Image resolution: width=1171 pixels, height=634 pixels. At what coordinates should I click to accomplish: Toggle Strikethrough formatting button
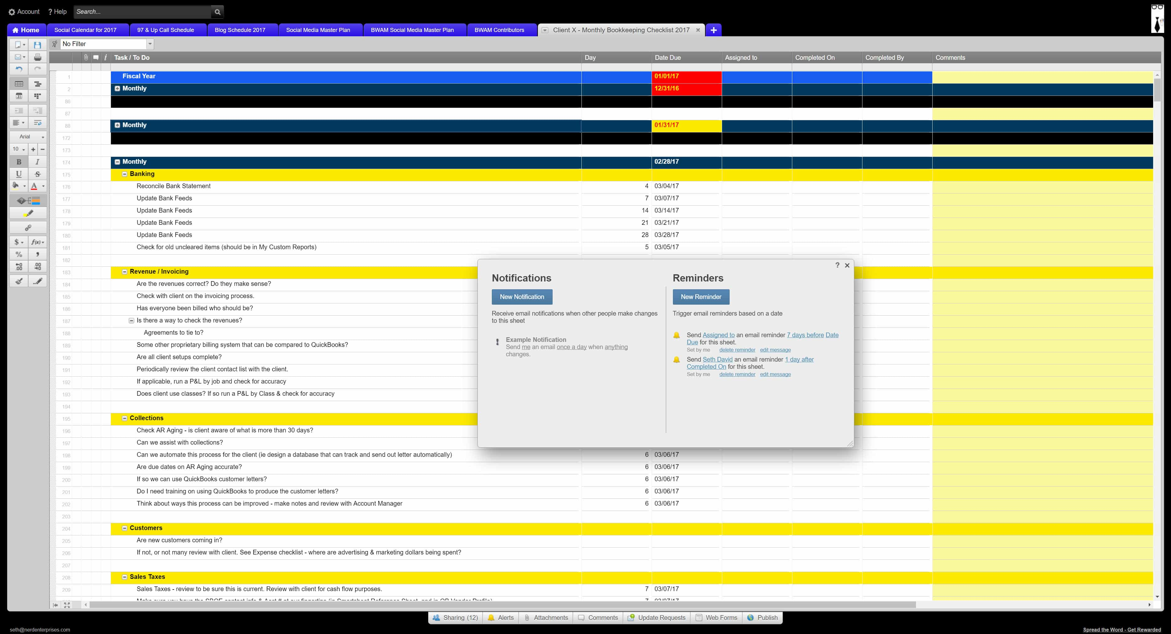pyautogui.click(x=38, y=174)
